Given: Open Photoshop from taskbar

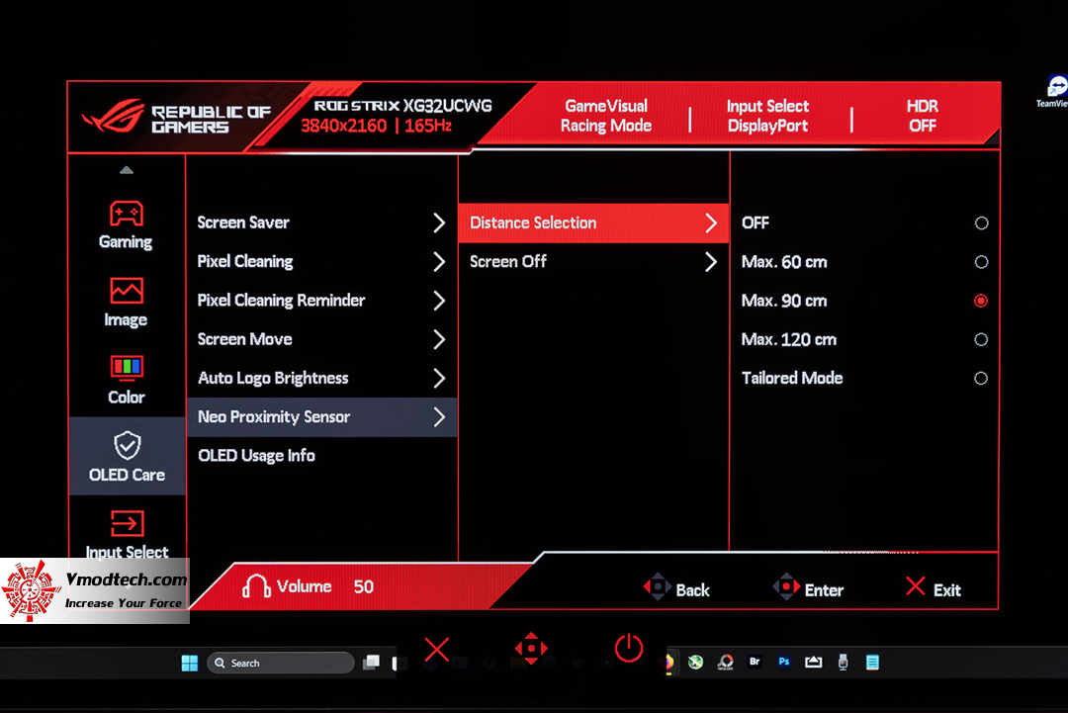Looking at the screenshot, I should [784, 662].
